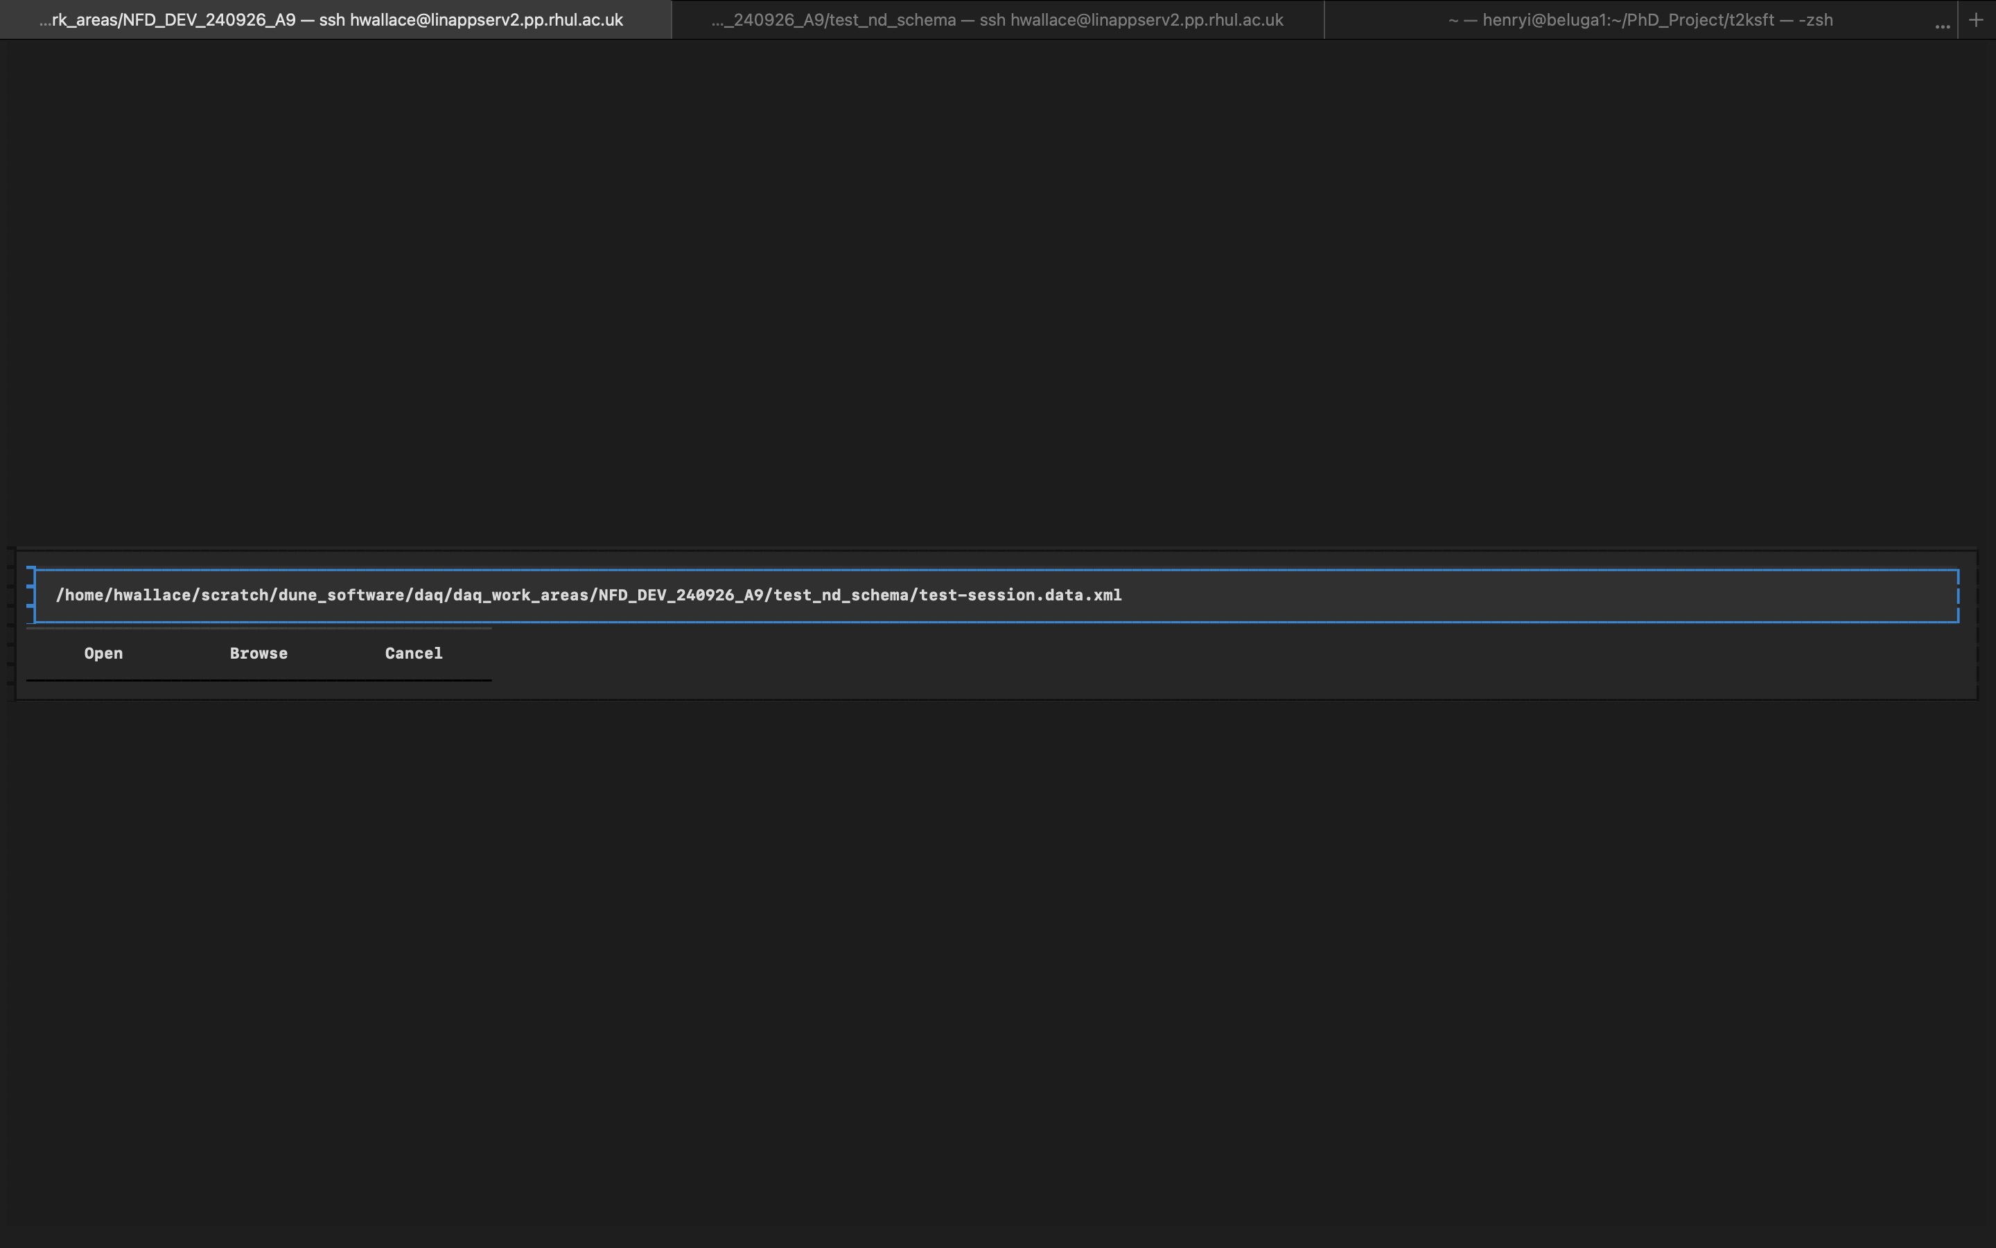The width and height of the screenshot is (1996, 1248).
Task: Cancel the file open dialog
Action: point(413,654)
